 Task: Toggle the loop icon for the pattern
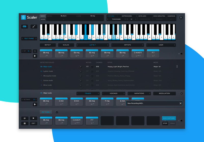click(24, 118)
